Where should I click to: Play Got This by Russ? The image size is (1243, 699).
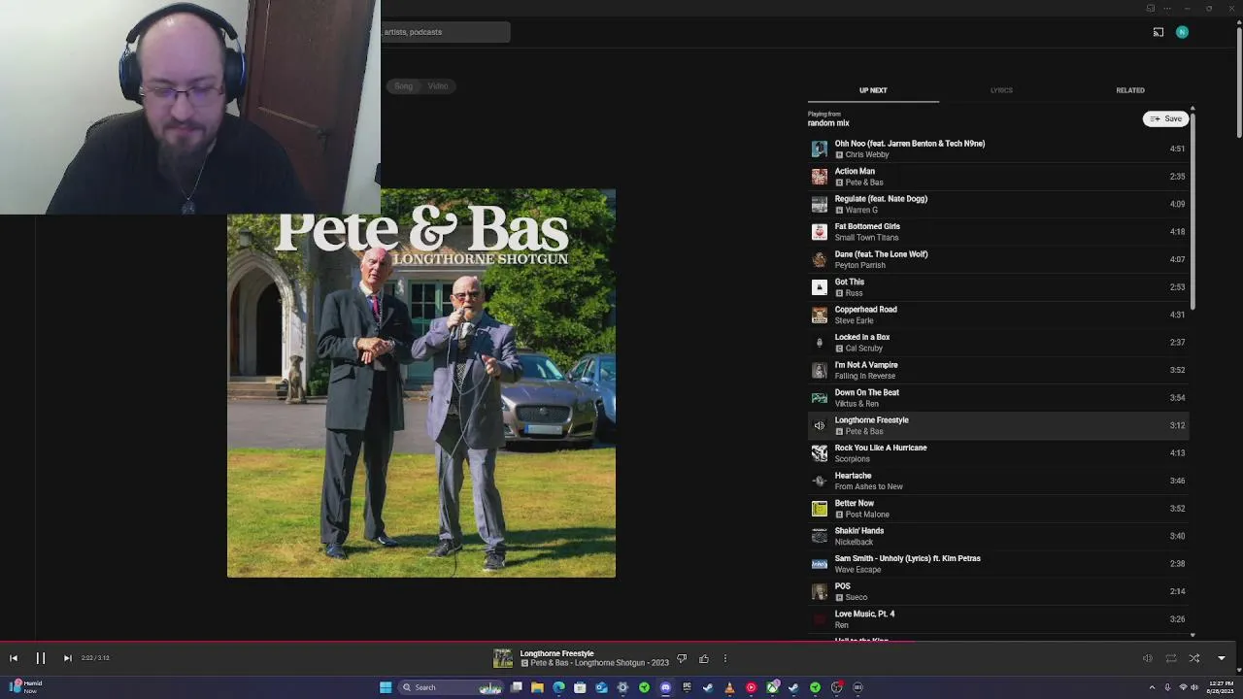tap(998, 287)
